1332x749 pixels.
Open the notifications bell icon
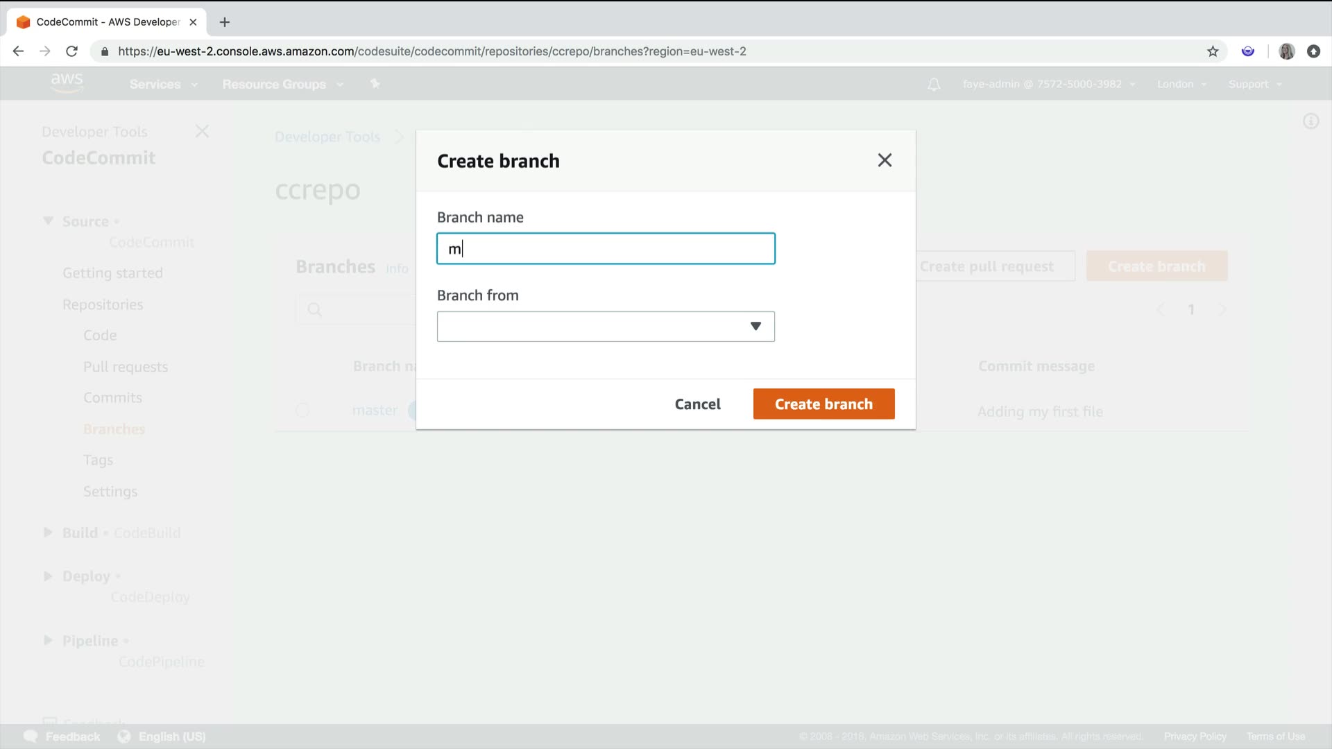tap(934, 85)
